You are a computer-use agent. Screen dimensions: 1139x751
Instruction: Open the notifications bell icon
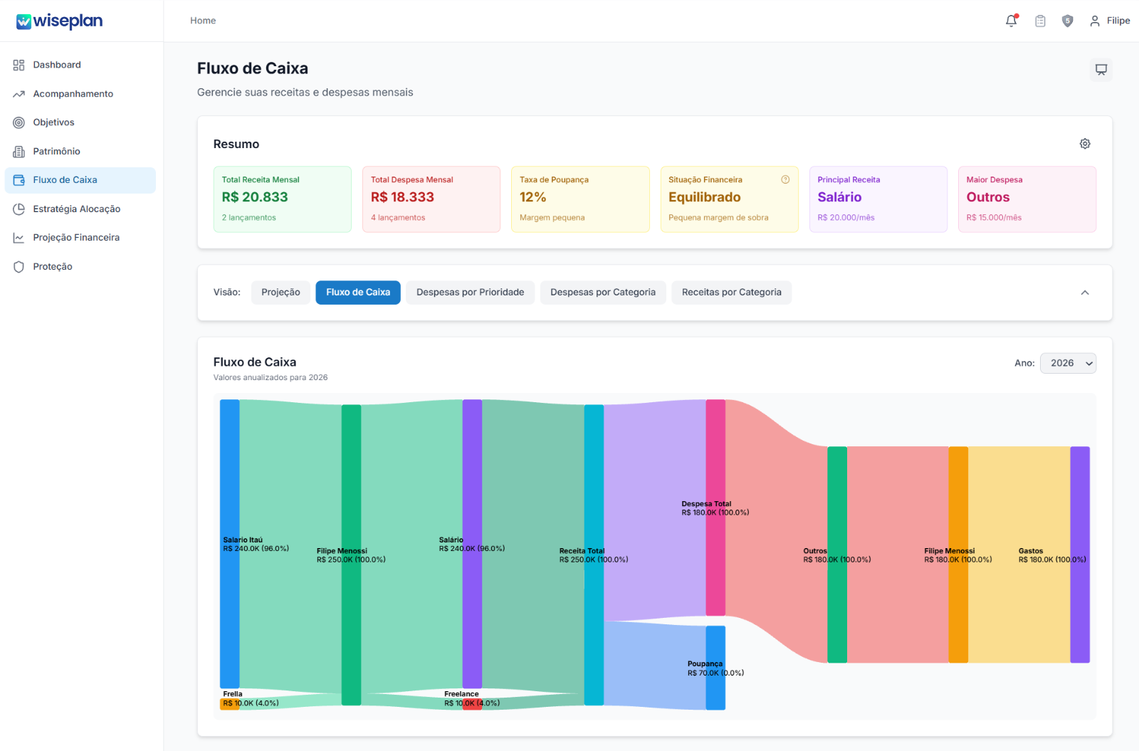click(x=1011, y=21)
